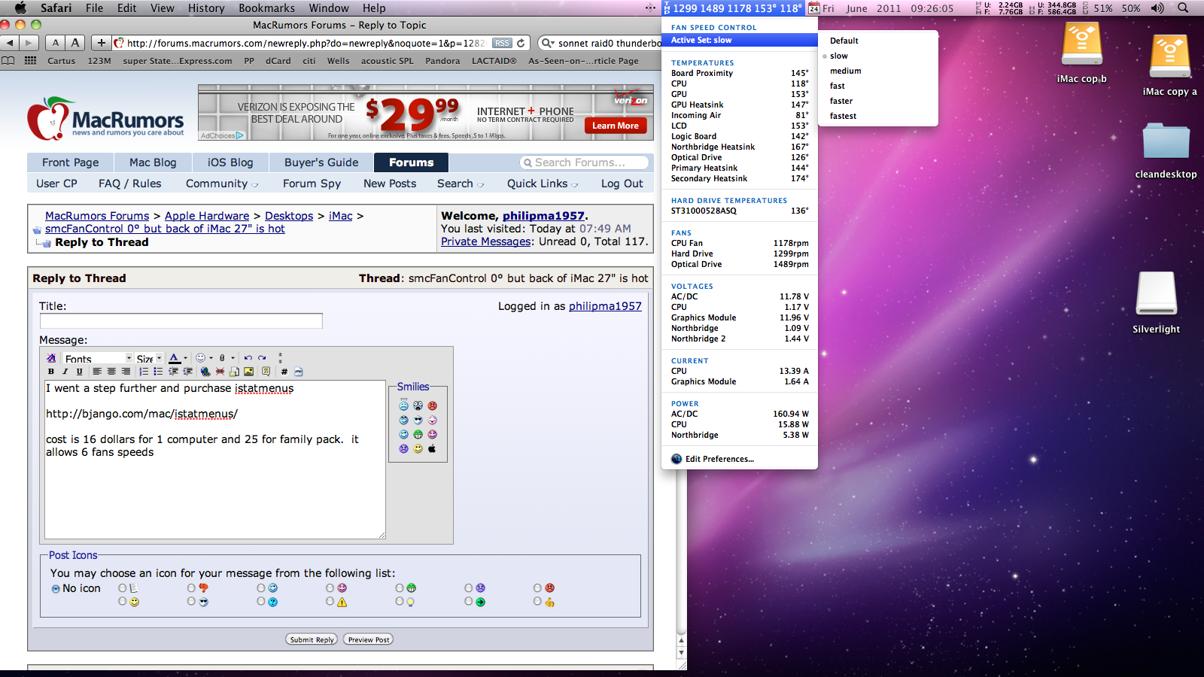Image resolution: width=1204 pixels, height=677 pixels.
Task: Insert the red angry smilie
Action: pyautogui.click(x=432, y=405)
